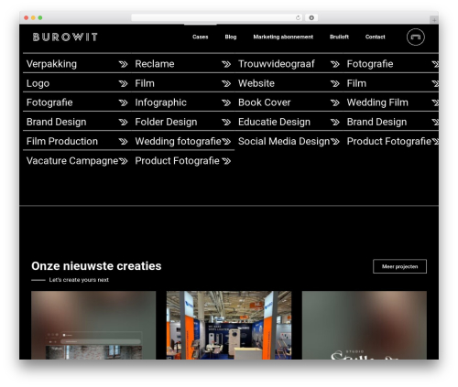
Task: Click the chevron arrow beside Folder Design
Action: coord(226,123)
